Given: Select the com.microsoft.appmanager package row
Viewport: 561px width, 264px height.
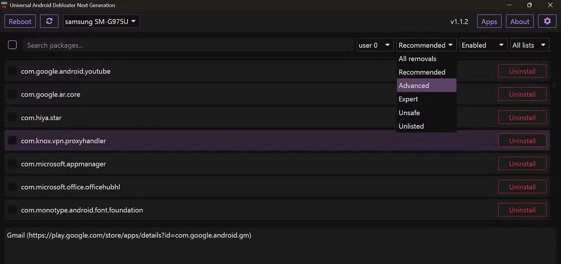Looking at the screenshot, I should [224, 164].
